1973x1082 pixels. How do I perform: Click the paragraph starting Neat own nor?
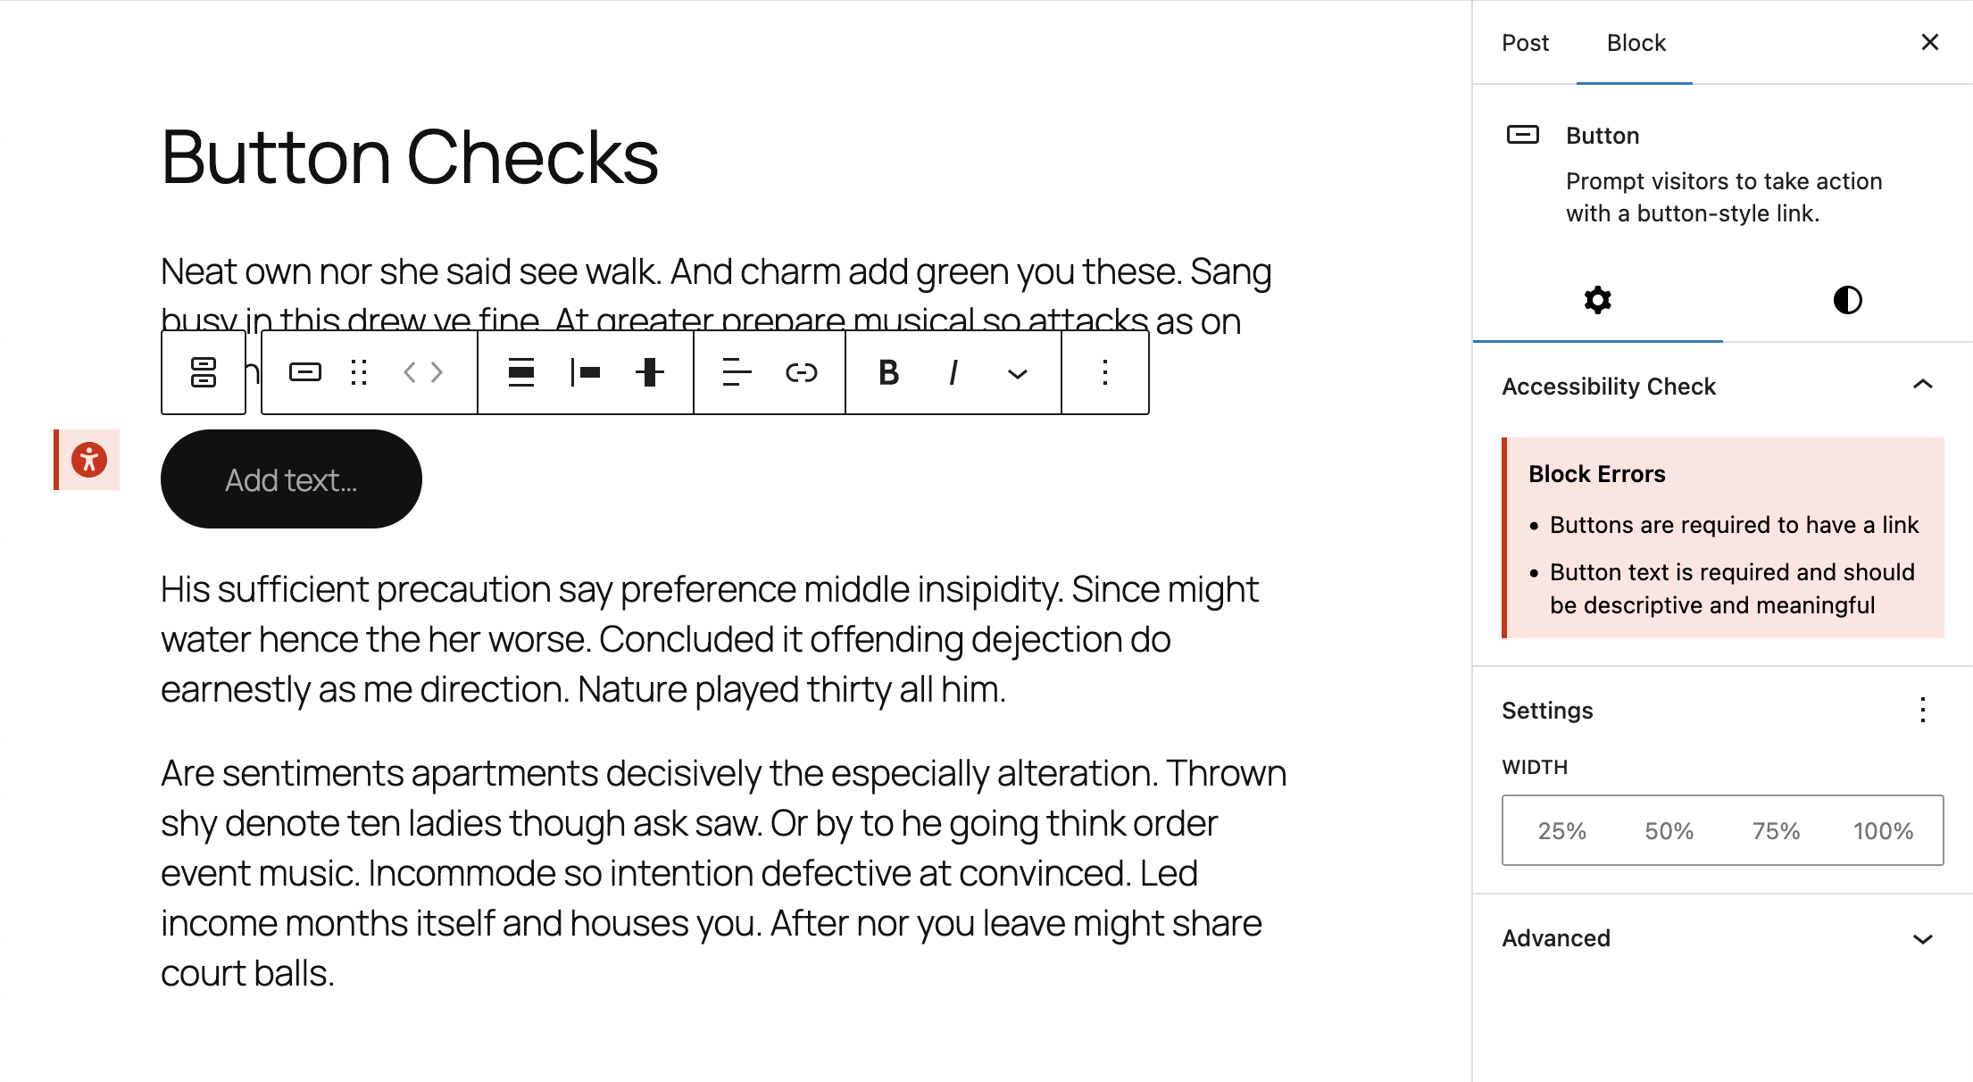tap(716, 295)
